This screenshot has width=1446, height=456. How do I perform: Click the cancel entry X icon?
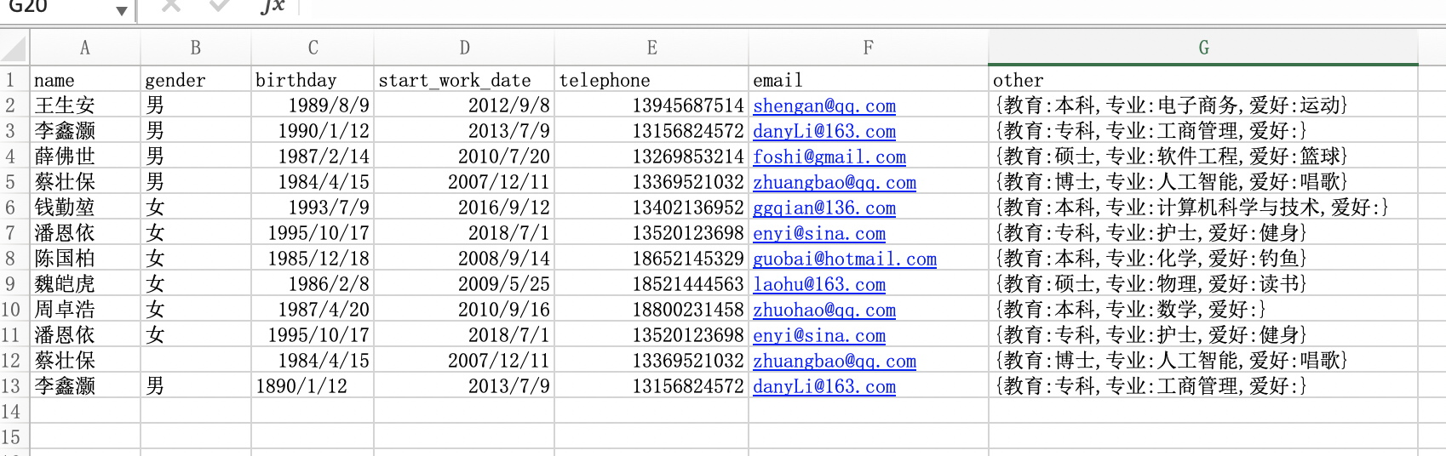click(x=171, y=7)
